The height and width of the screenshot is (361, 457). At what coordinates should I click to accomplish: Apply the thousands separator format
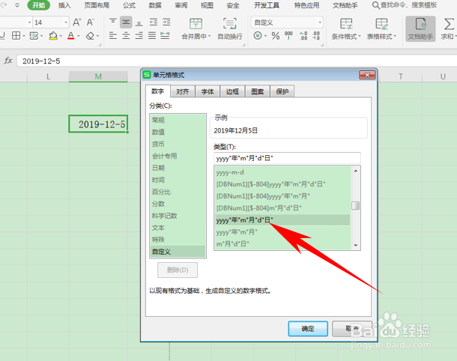288,35
